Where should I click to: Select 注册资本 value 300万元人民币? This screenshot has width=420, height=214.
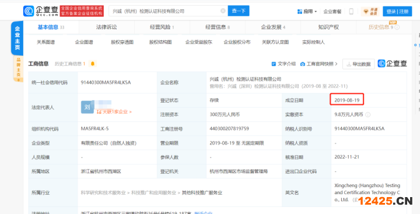[225, 115]
